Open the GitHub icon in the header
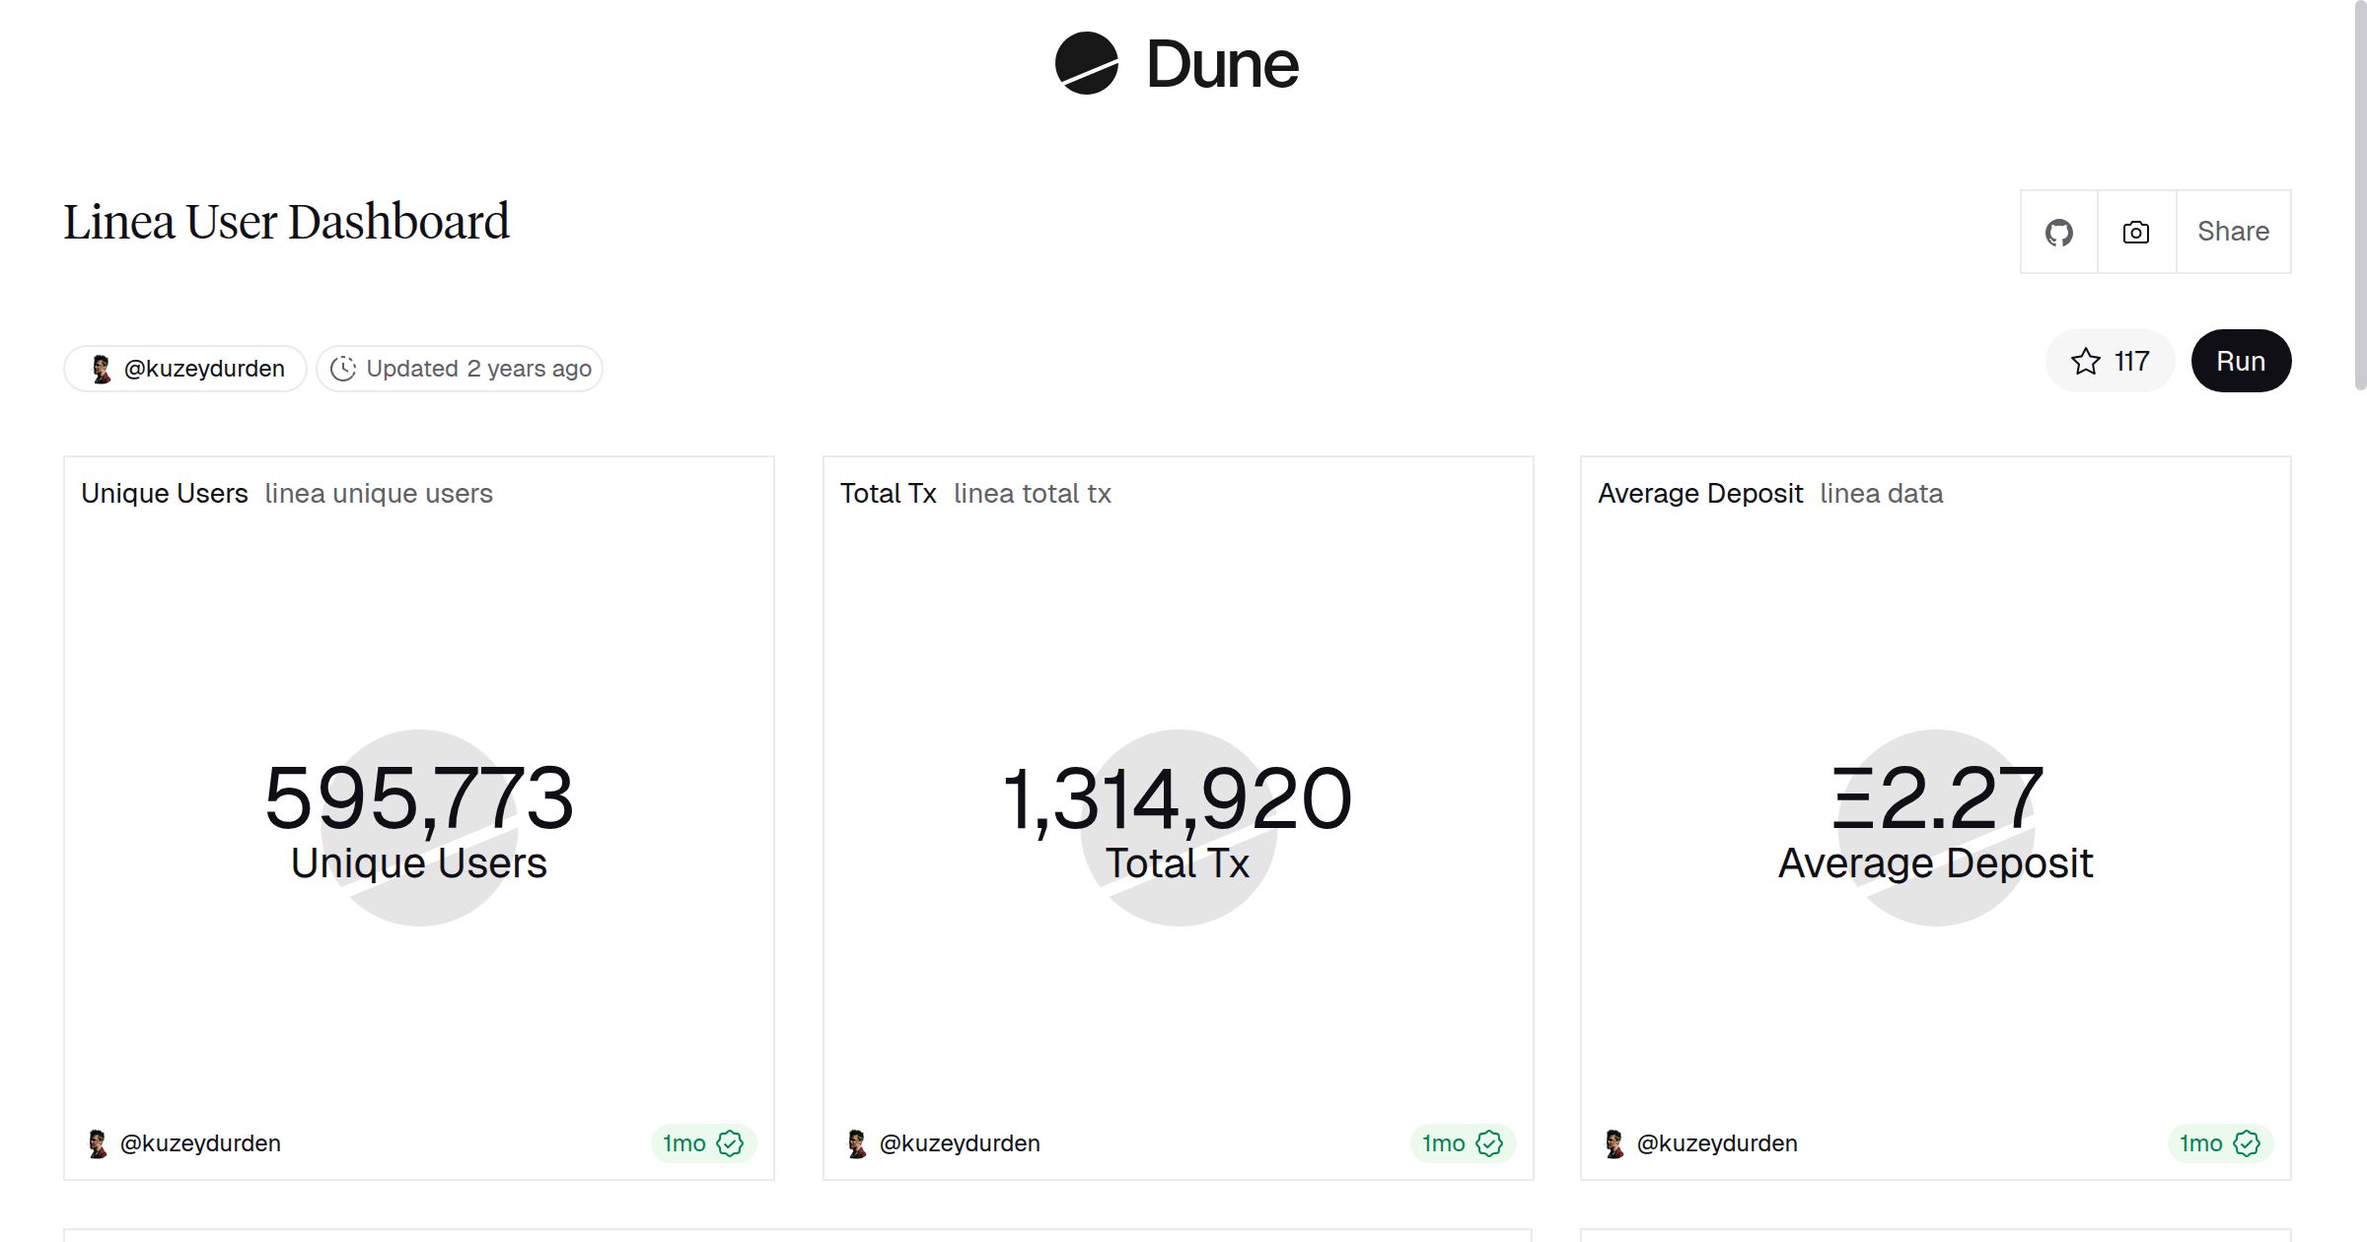The image size is (2367, 1242). coord(2059,231)
